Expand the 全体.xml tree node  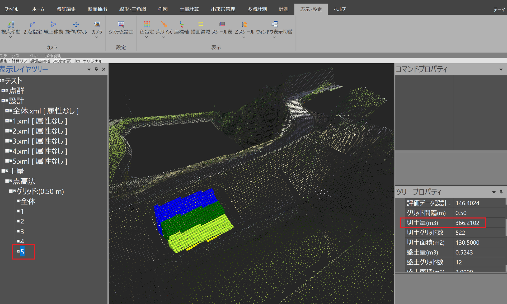pyautogui.click(x=7, y=111)
